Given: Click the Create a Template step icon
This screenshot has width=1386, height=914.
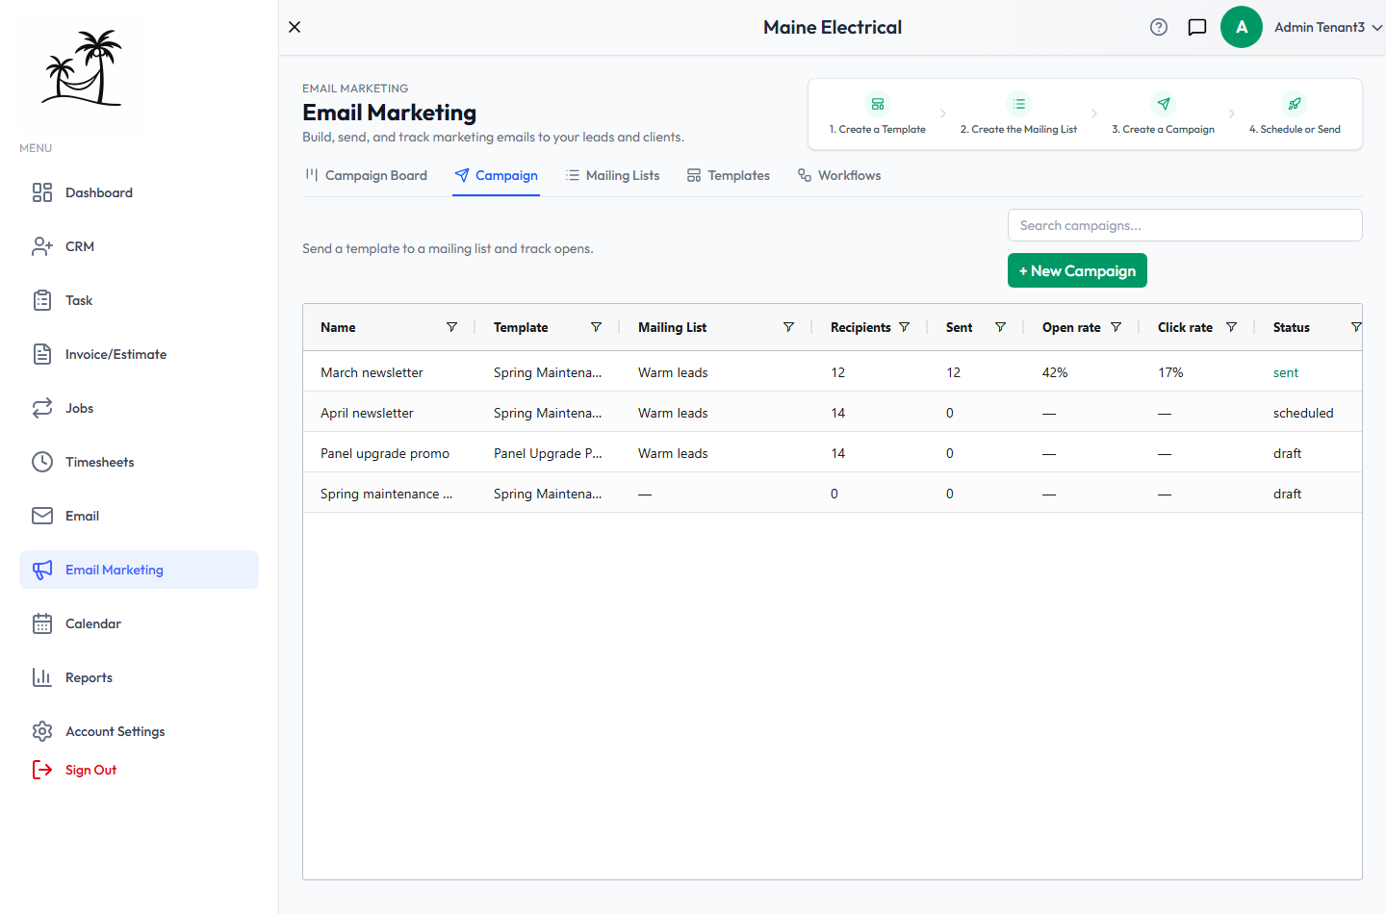Looking at the screenshot, I should pyautogui.click(x=878, y=104).
